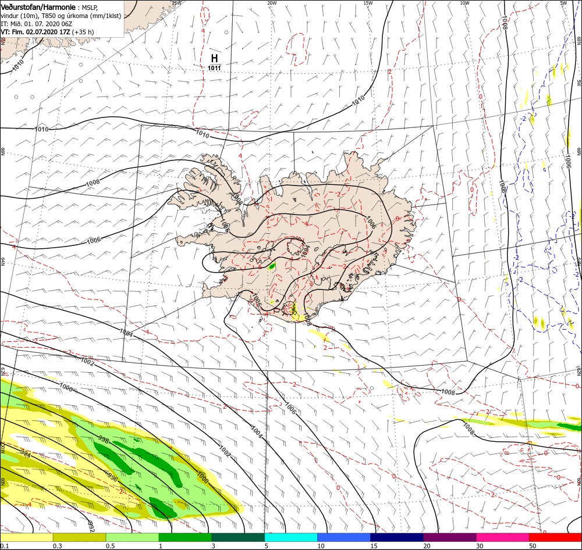Click the '10W' longitude label

click(464, 3)
